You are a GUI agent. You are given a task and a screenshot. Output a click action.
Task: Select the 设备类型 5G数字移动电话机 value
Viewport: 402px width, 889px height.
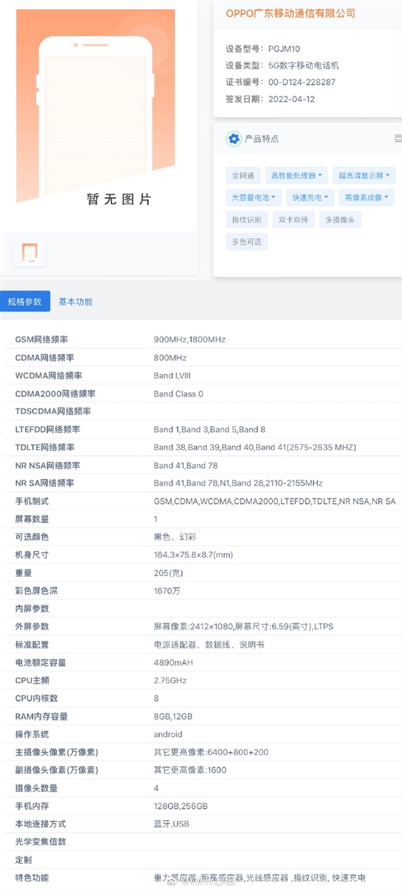(x=304, y=65)
